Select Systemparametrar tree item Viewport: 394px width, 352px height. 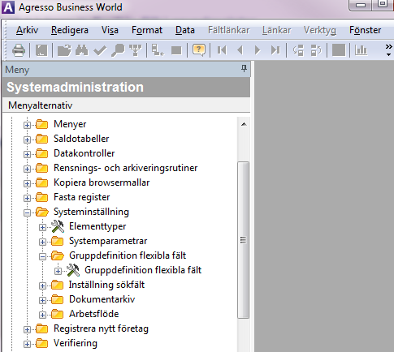click(x=108, y=241)
